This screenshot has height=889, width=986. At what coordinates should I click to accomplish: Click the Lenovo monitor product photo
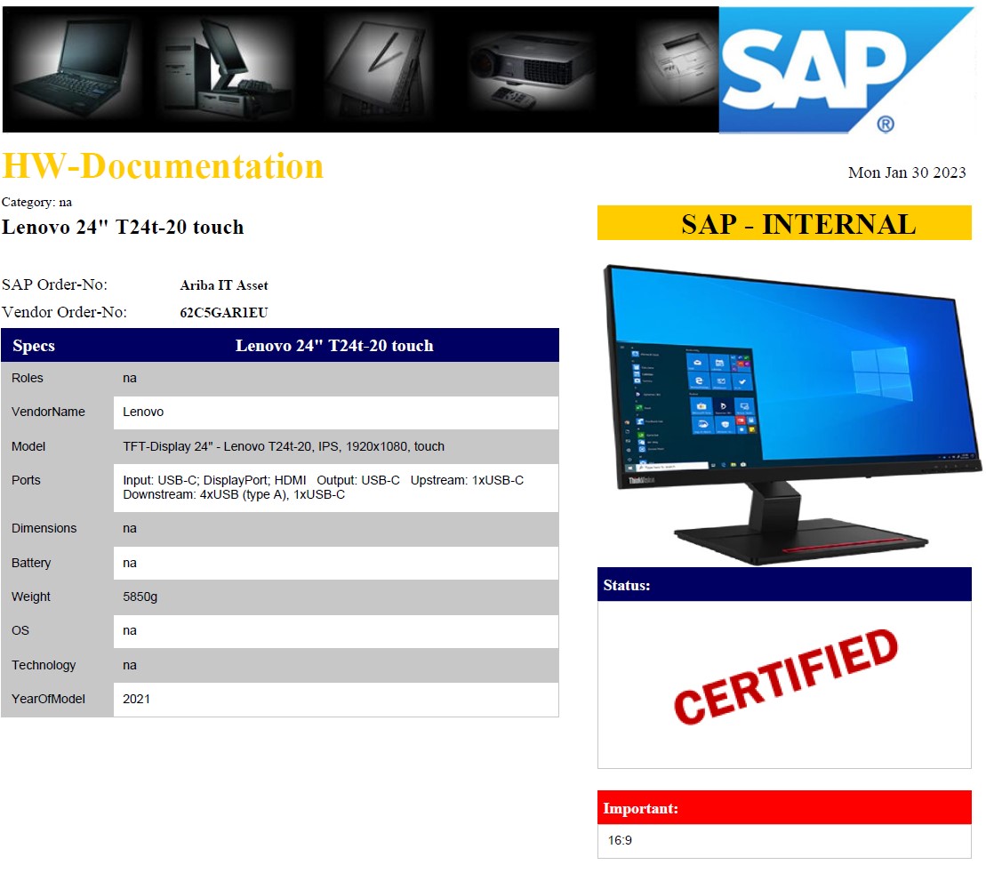(791, 413)
